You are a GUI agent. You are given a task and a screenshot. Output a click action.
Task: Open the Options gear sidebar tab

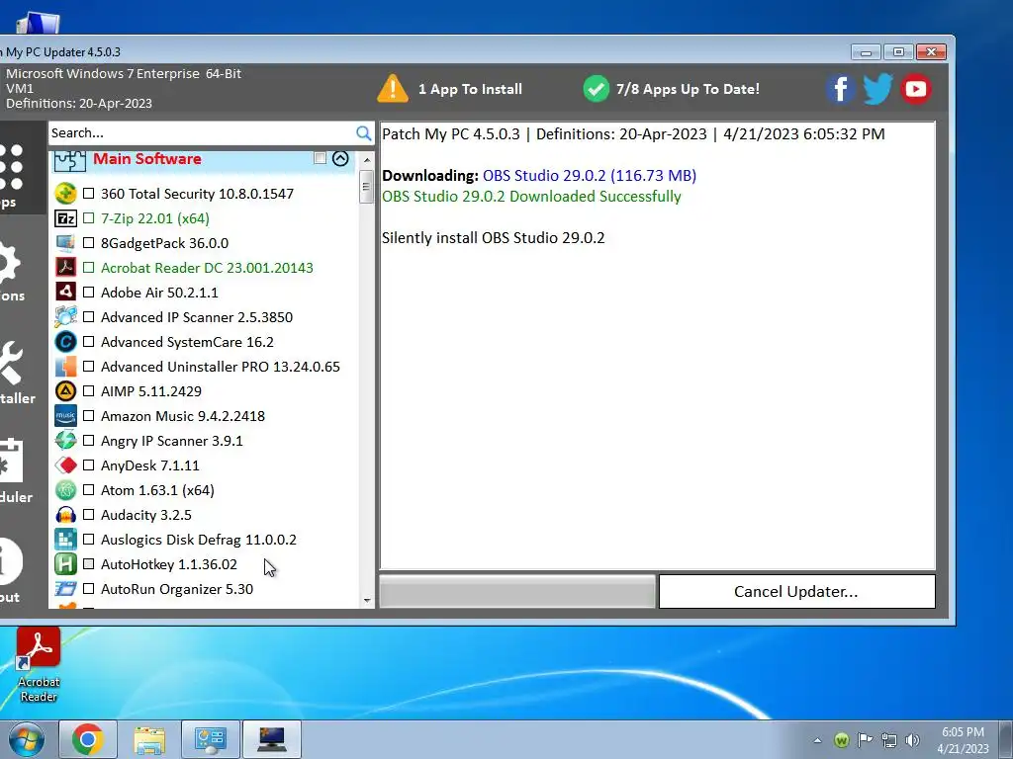coord(12,271)
